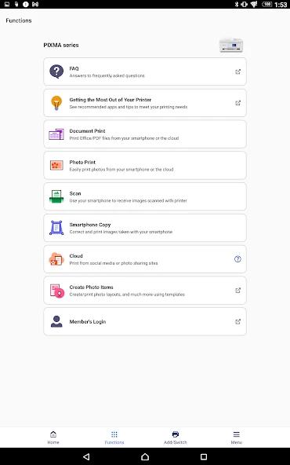Image resolution: width=290 pixels, height=465 pixels.
Task: Open FAQ external link arrow
Action: click(x=238, y=71)
